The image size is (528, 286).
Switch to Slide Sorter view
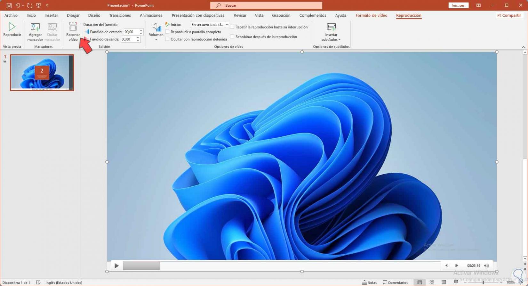click(432, 282)
